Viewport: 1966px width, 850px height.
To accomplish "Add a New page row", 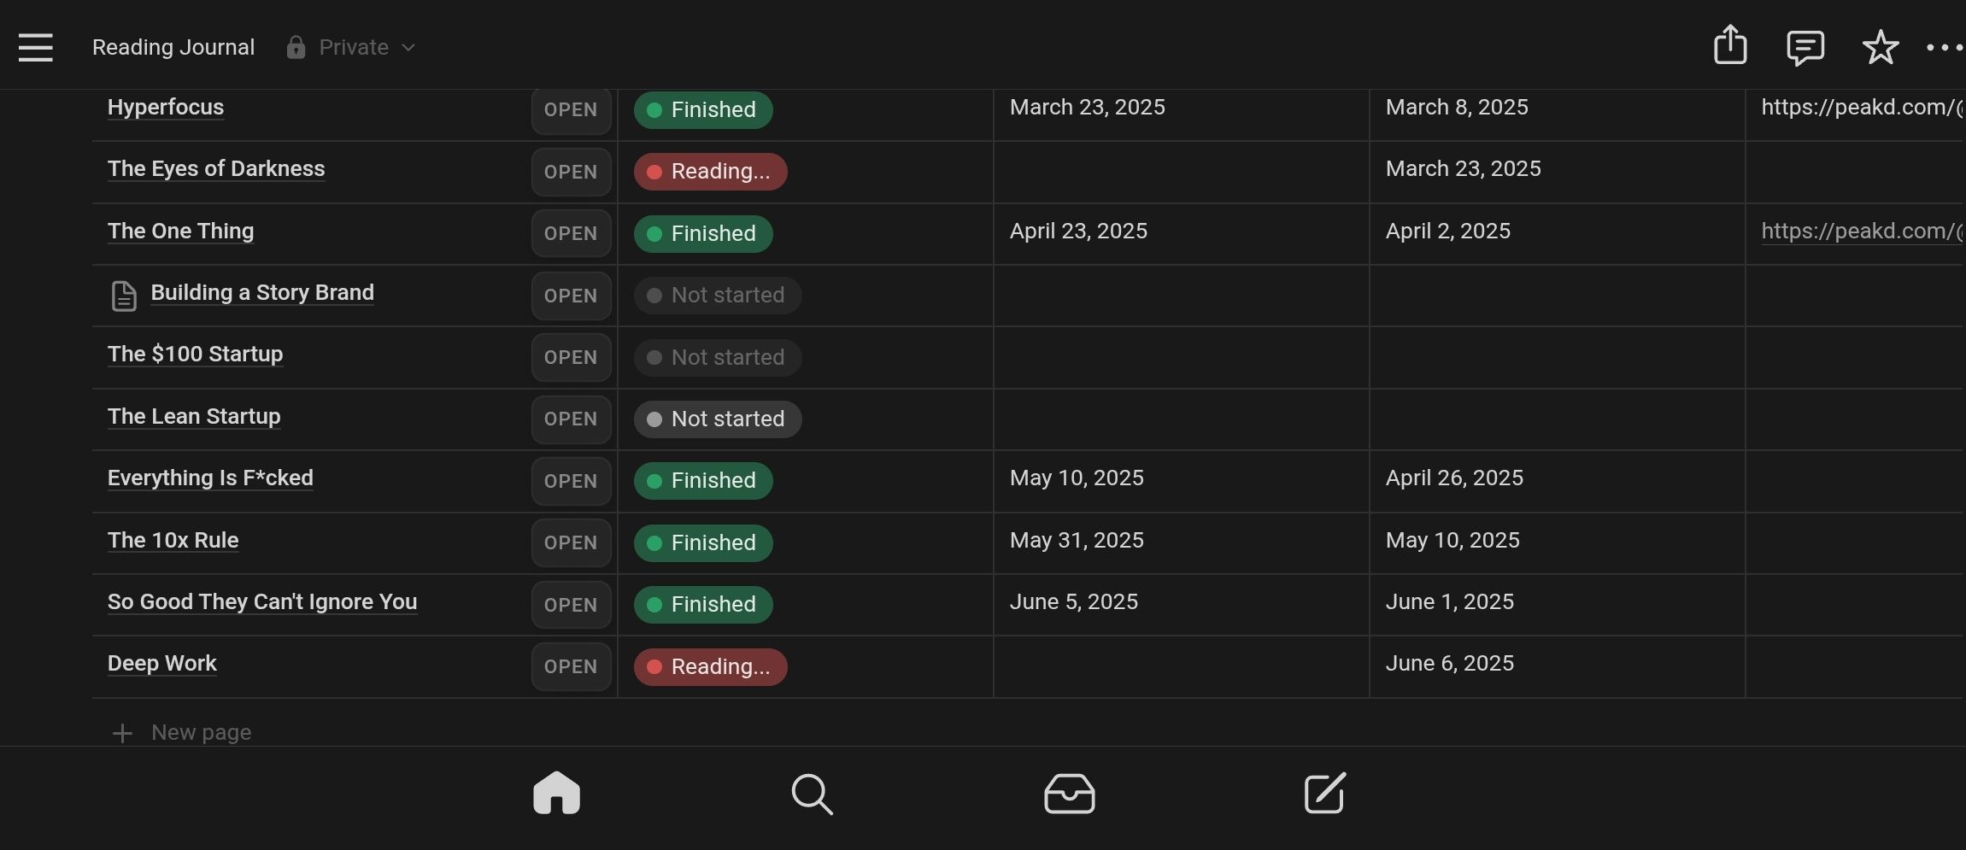I will tap(181, 733).
